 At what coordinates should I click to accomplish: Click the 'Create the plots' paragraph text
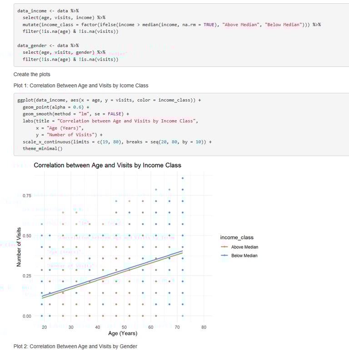pos(32,74)
